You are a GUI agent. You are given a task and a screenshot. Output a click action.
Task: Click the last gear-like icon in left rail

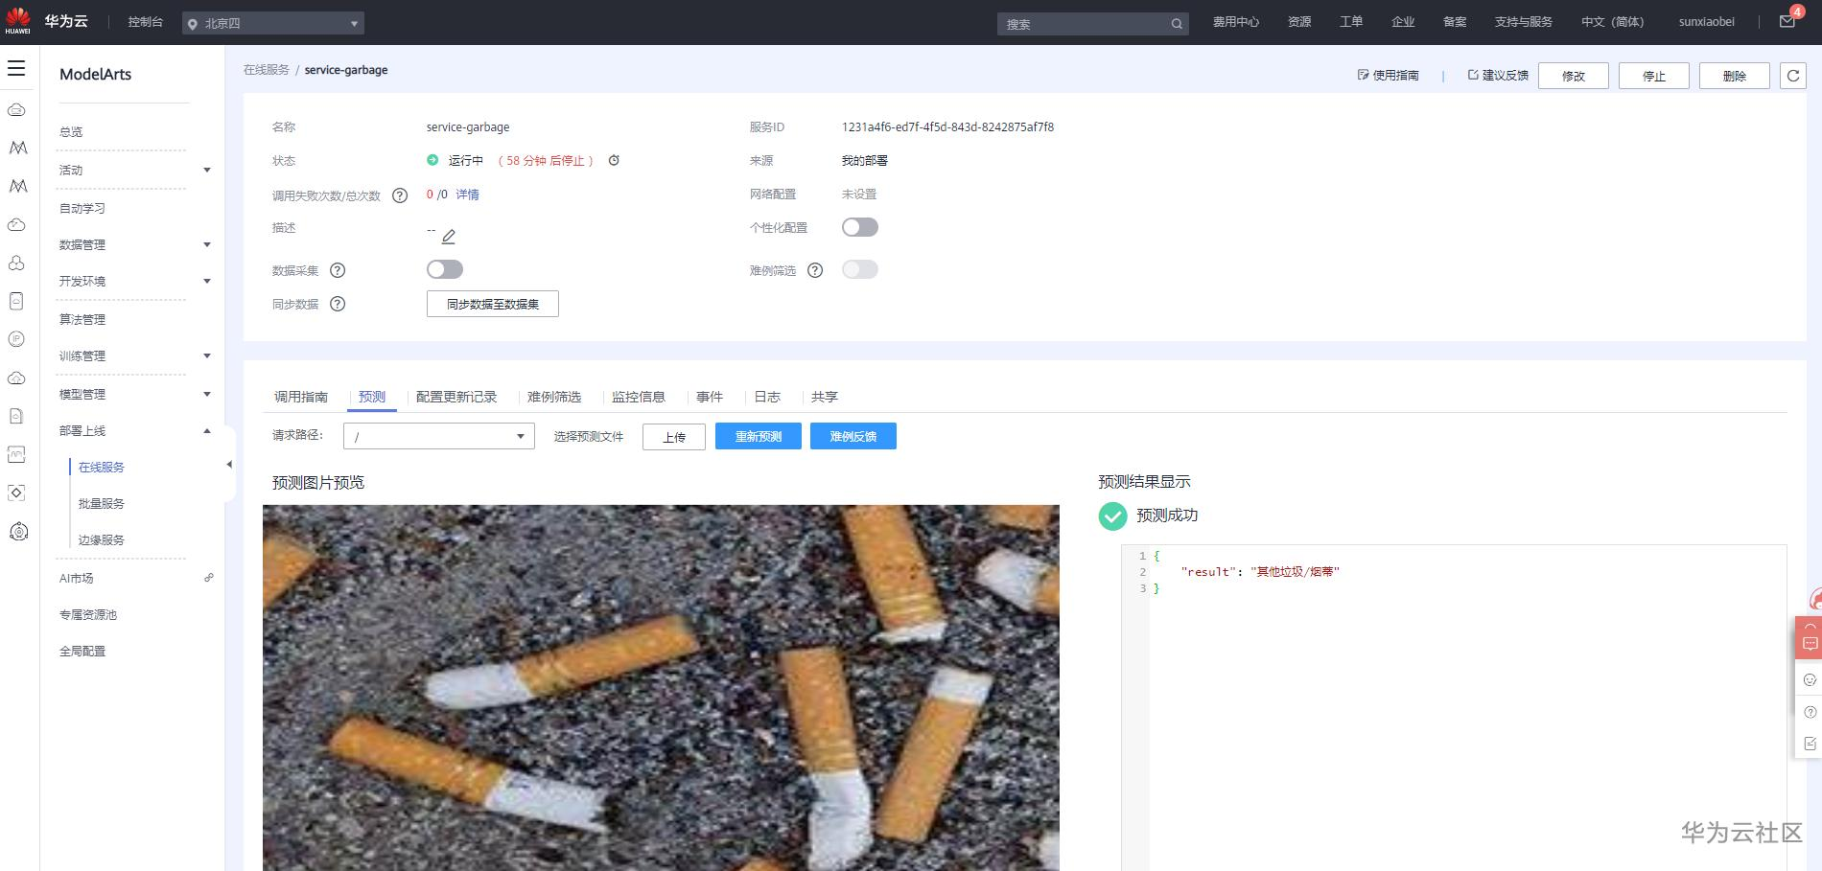pyautogui.click(x=17, y=532)
